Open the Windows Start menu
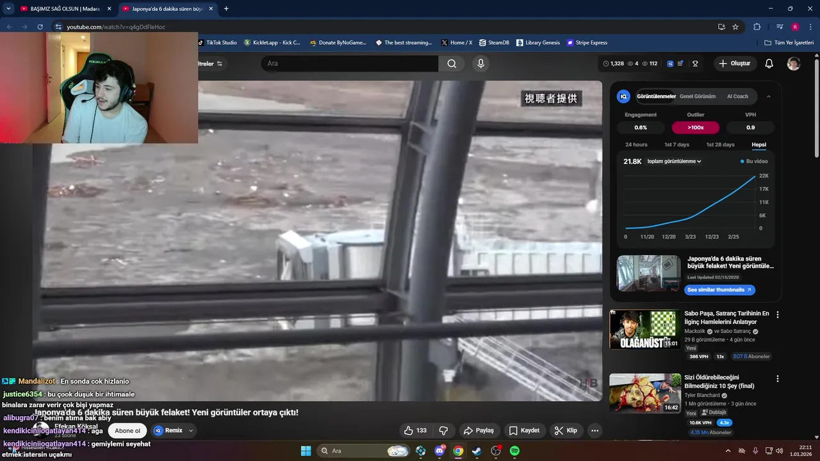This screenshot has width=820, height=461. pyautogui.click(x=306, y=451)
